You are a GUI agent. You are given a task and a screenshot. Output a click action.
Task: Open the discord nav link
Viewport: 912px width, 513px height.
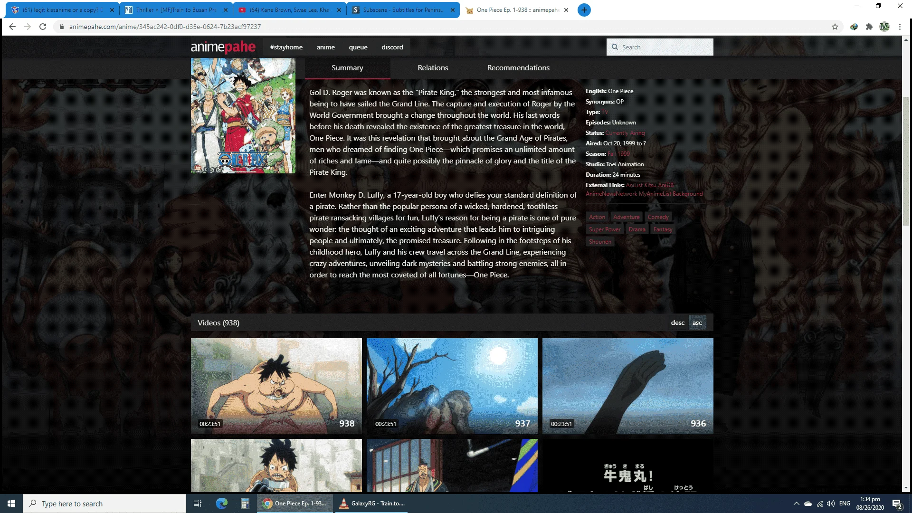392,47
